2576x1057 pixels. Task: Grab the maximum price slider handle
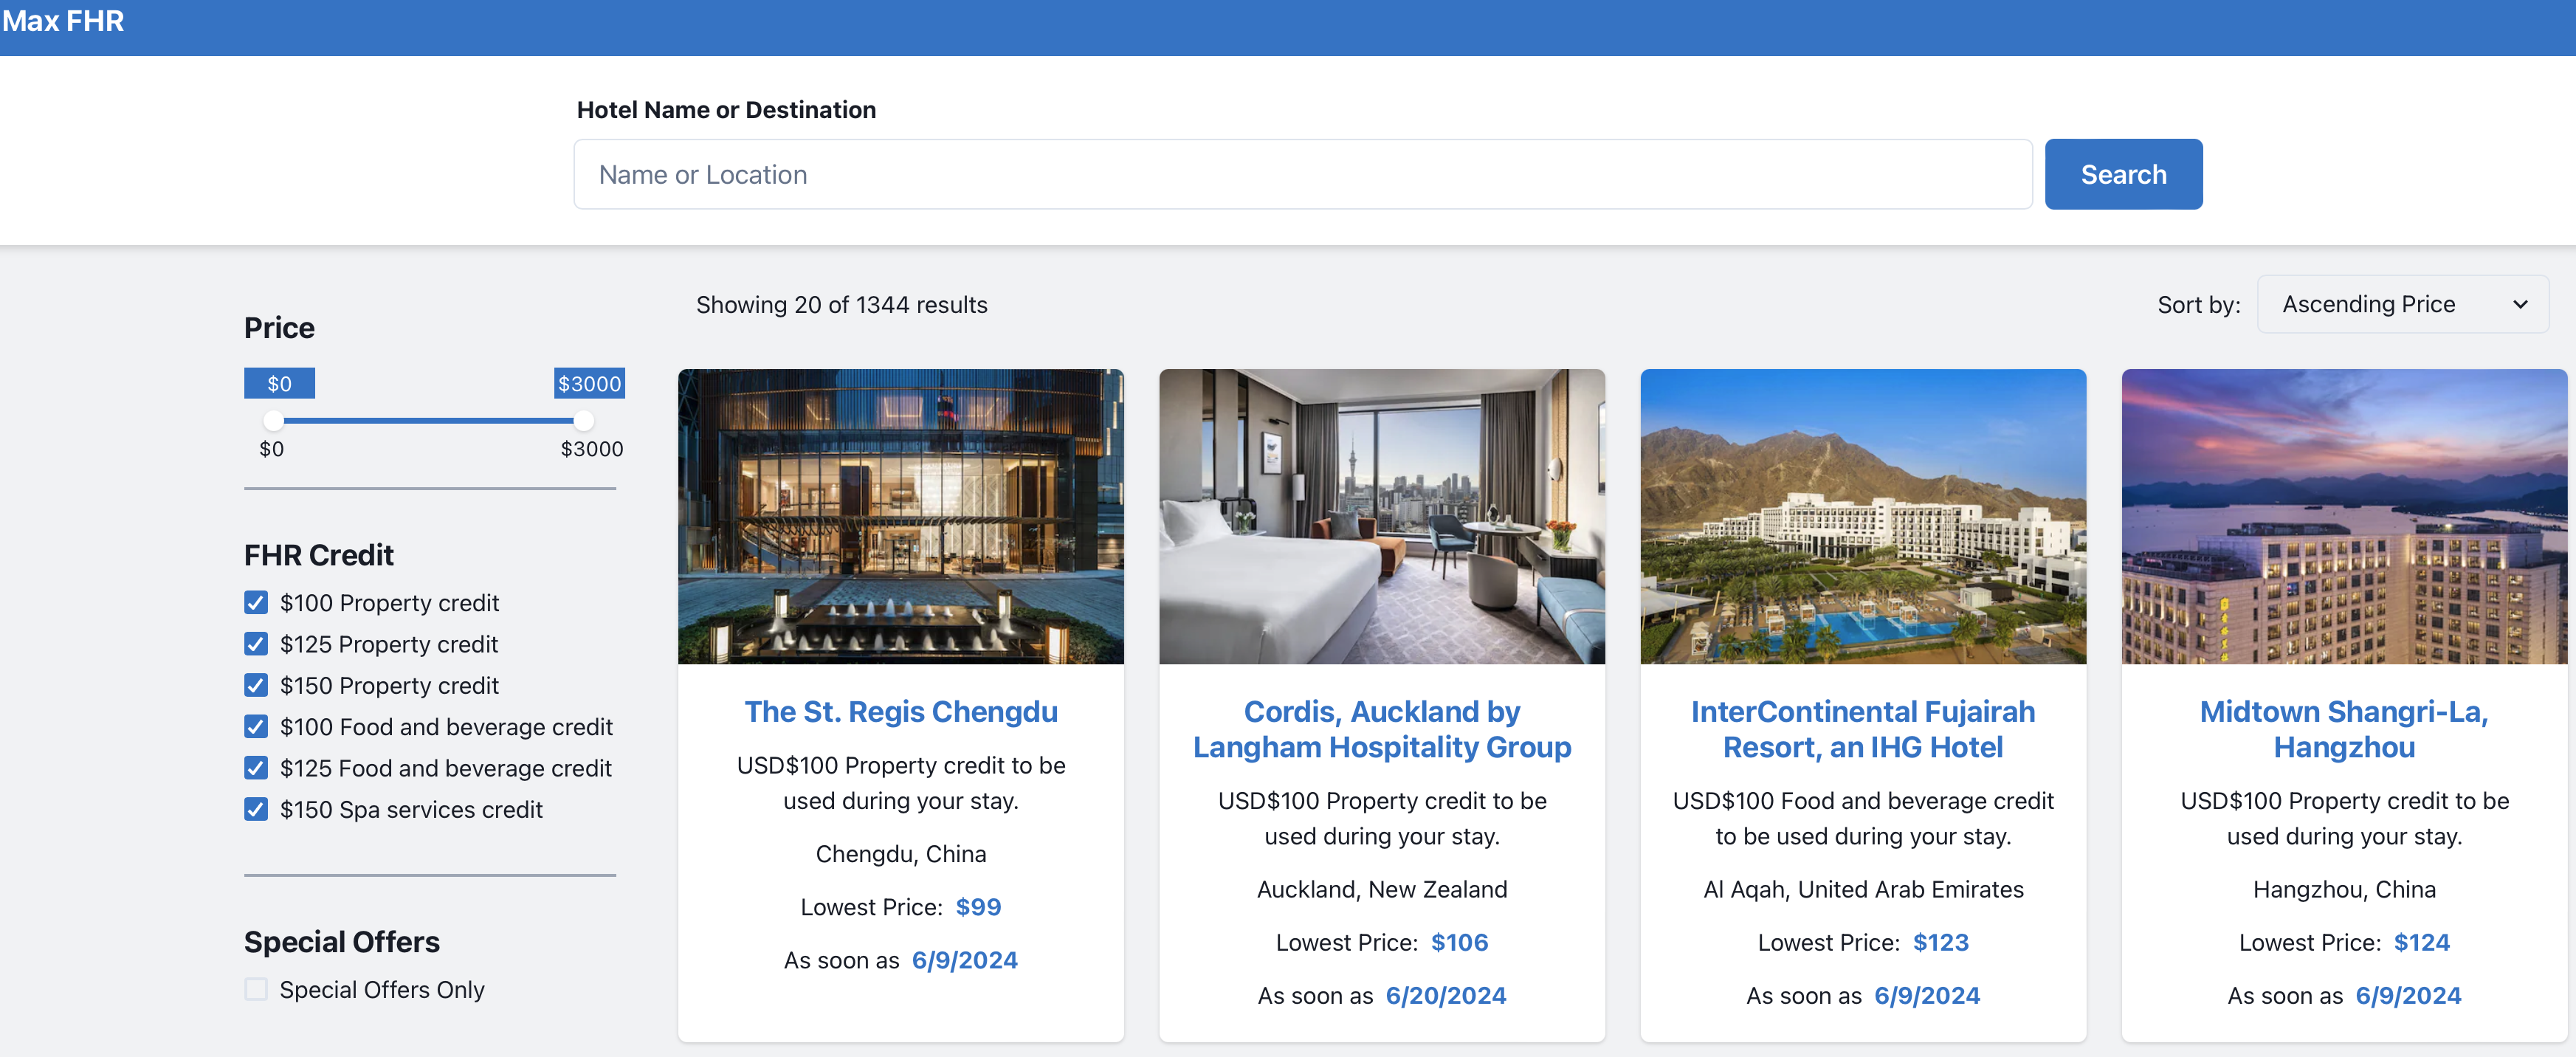coord(584,421)
